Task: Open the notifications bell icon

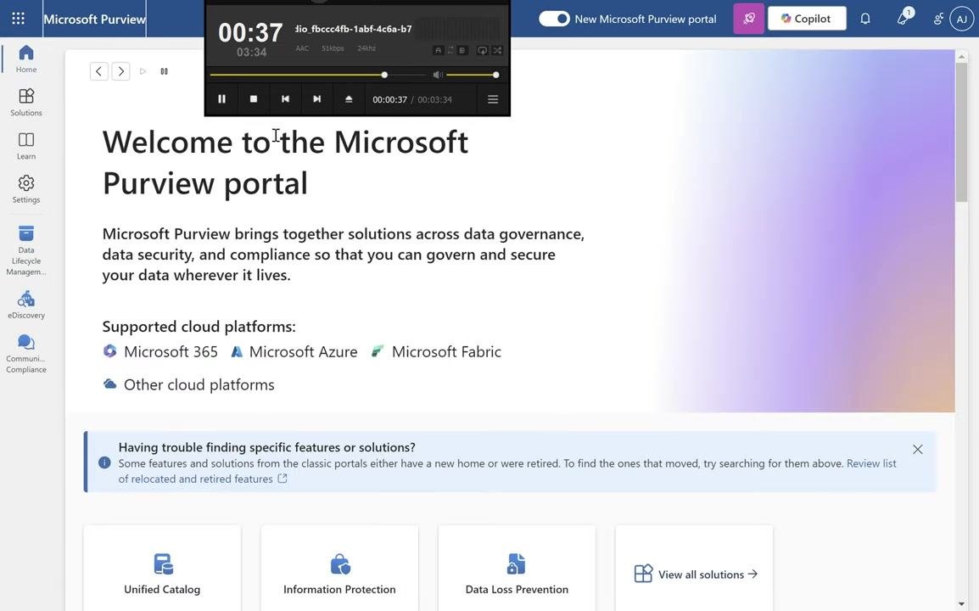Action: (x=864, y=19)
